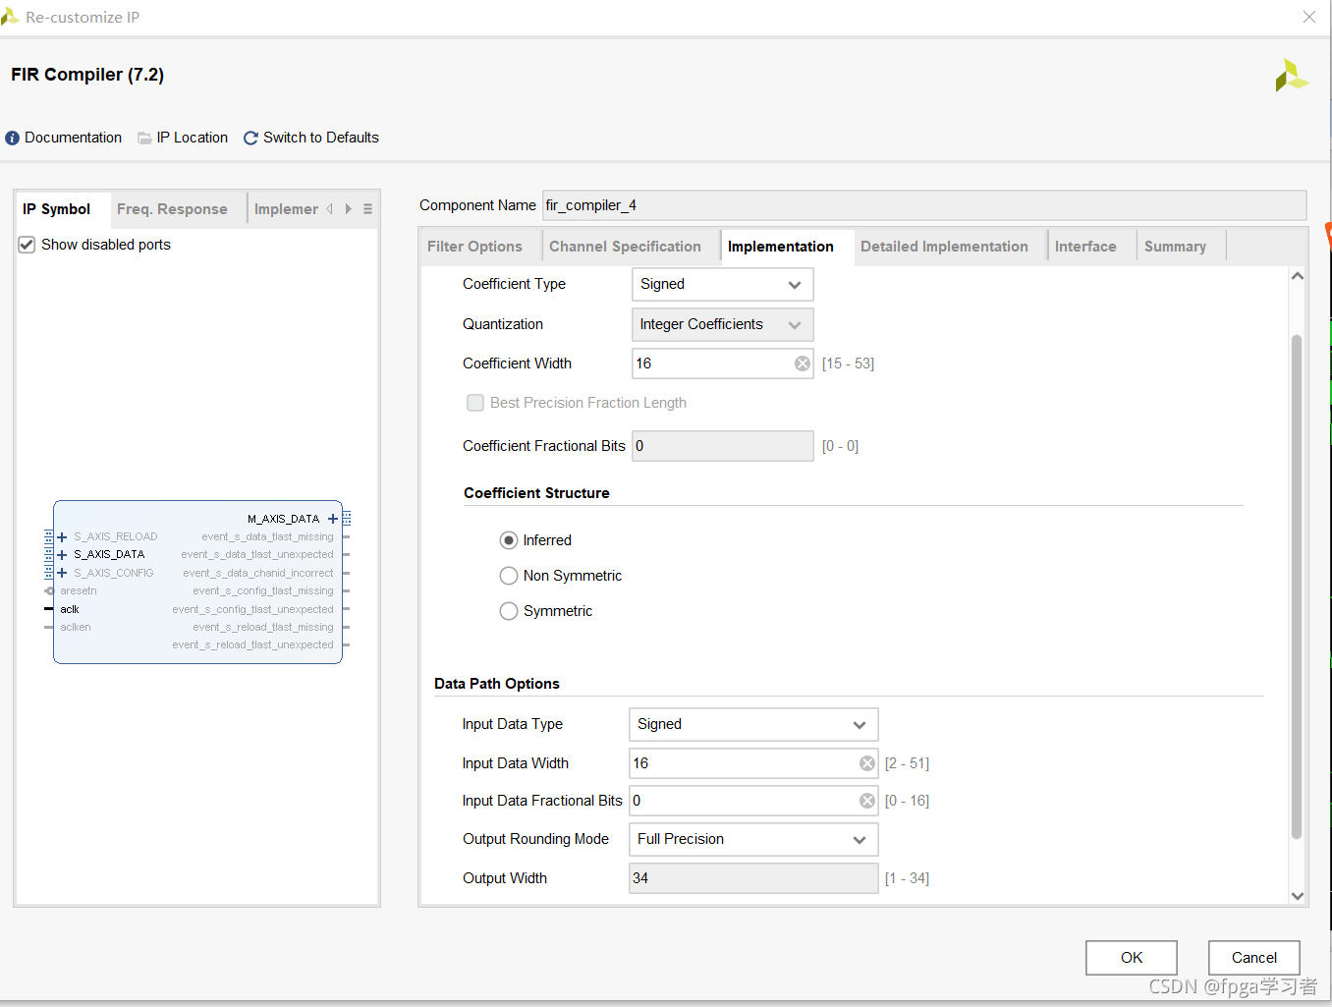The width and height of the screenshot is (1332, 1007).
Task: Click the Output Width field
Action: 753,878
